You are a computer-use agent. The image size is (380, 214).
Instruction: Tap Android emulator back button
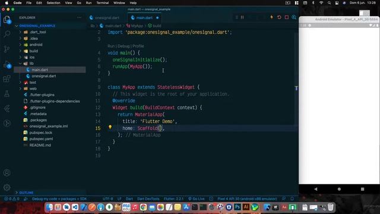(315, 189)
